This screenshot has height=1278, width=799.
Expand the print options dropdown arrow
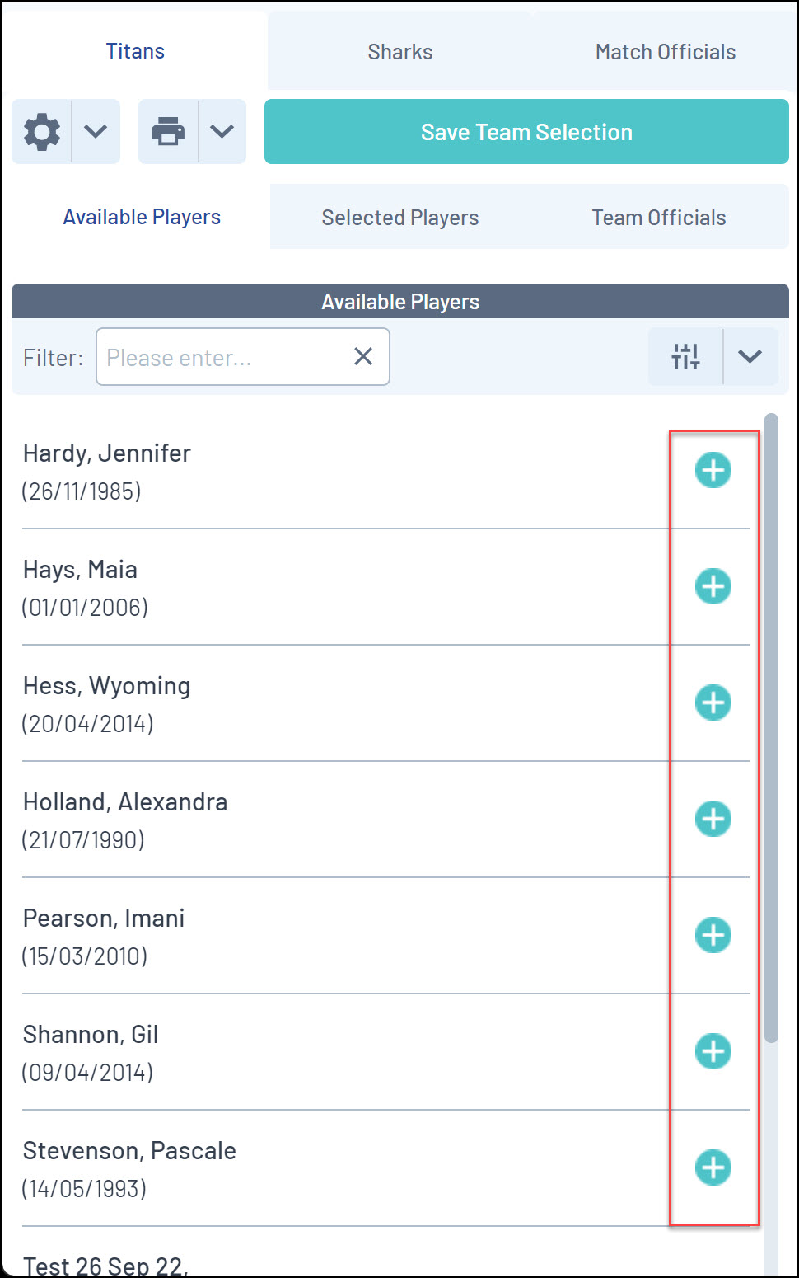pos(222,132)
